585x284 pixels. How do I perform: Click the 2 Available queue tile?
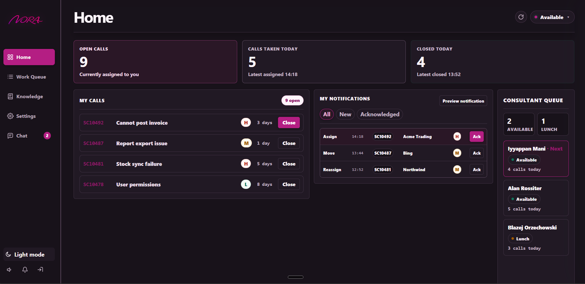tap(519, 124)
